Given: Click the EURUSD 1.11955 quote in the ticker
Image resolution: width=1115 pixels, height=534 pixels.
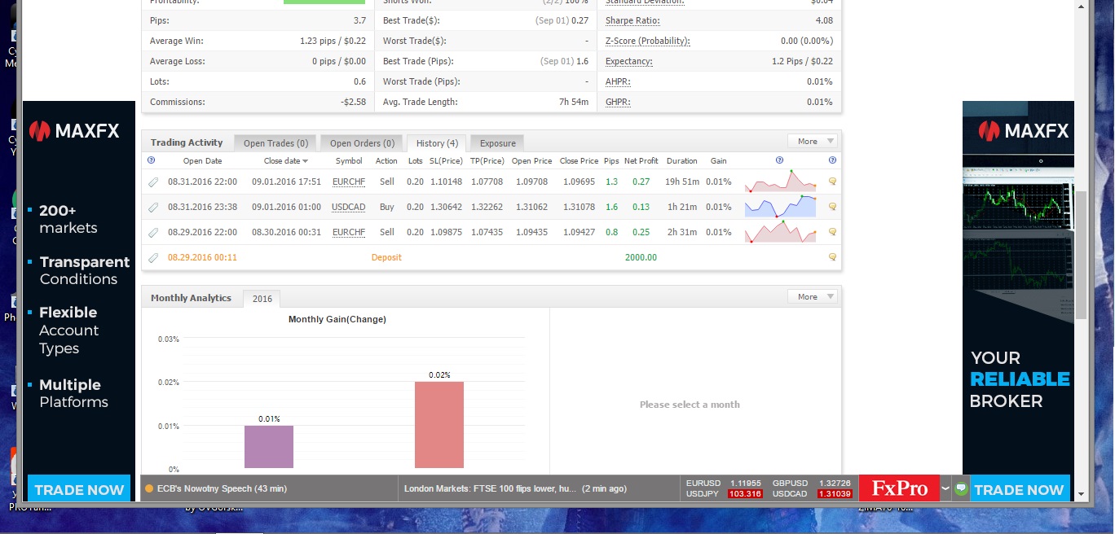Looking at the screenshot, I should (x=724, y=484).
